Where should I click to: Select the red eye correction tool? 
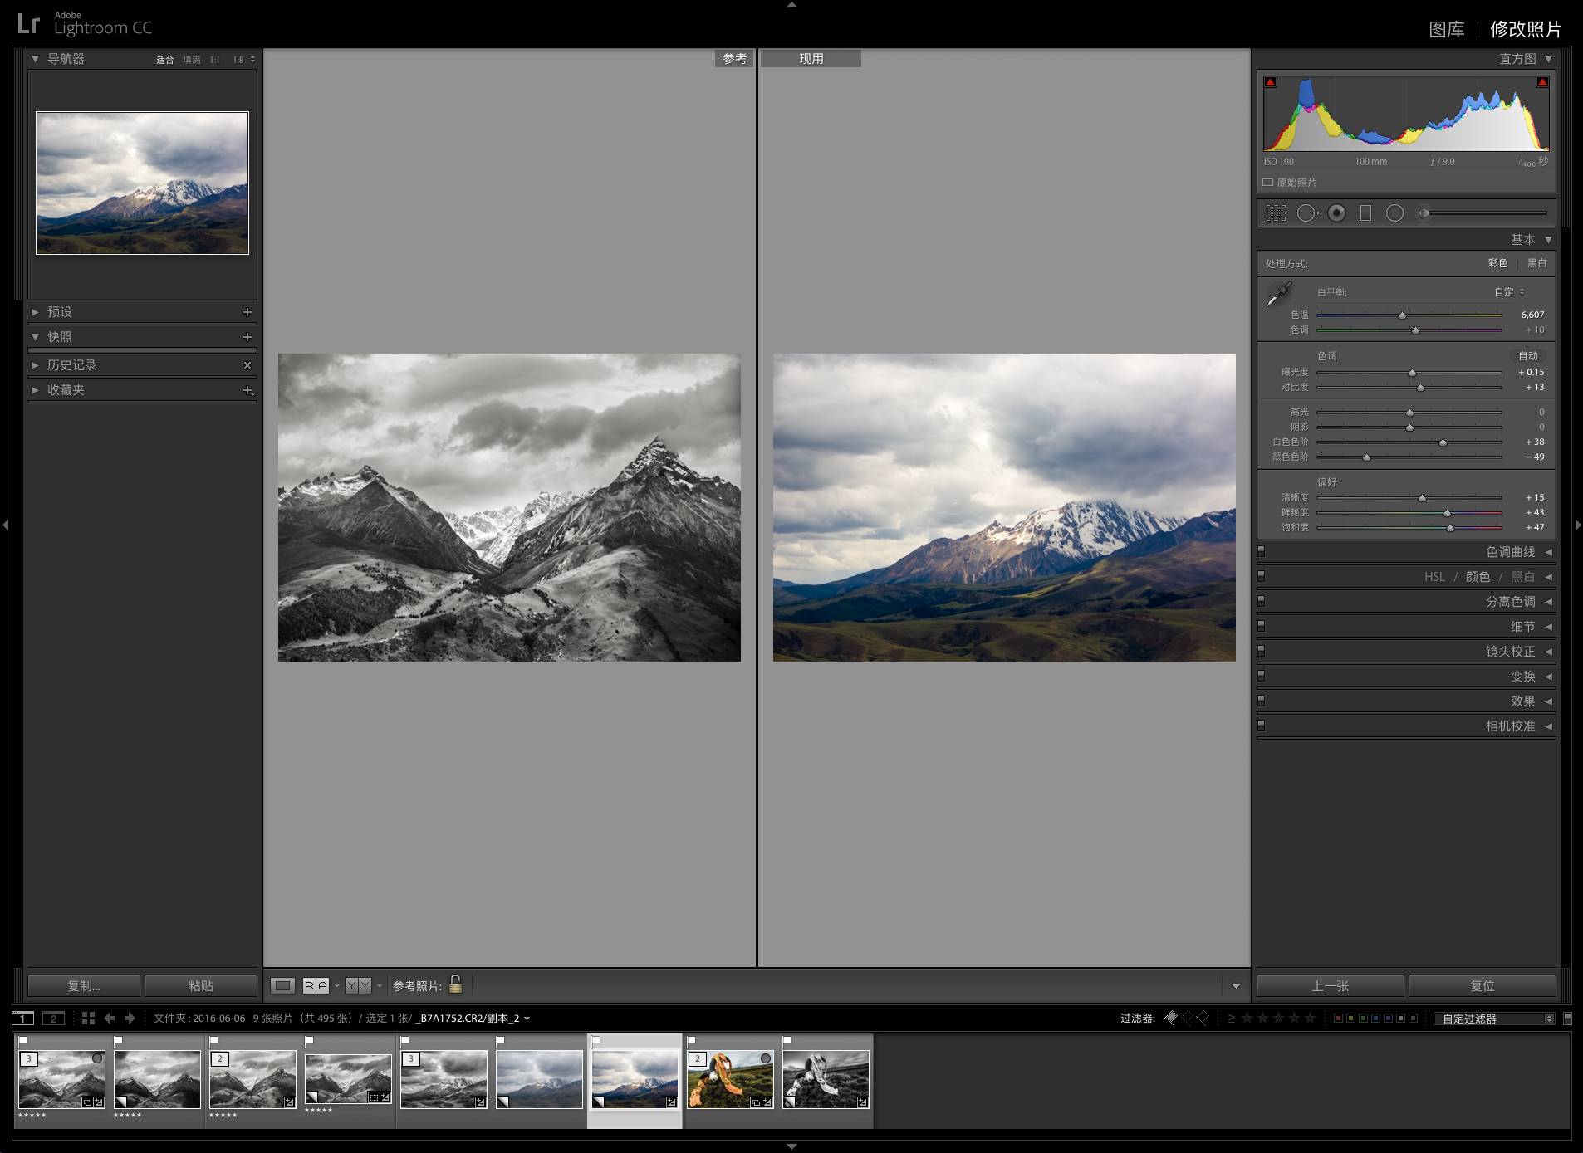coord(1336,213)
